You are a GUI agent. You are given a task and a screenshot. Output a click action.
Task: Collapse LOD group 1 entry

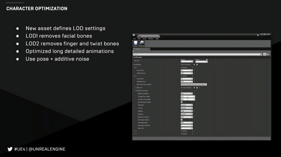[x=135, y=76]
